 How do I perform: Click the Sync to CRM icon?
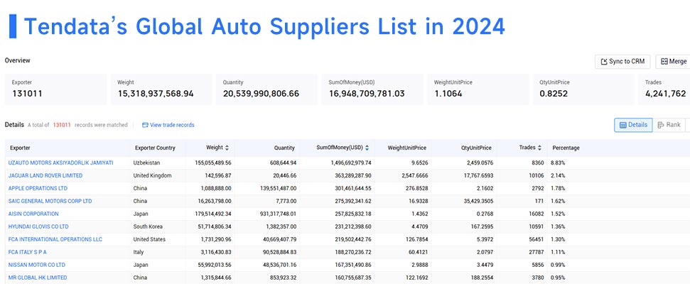pyautogui.click(x=604, y=62)
